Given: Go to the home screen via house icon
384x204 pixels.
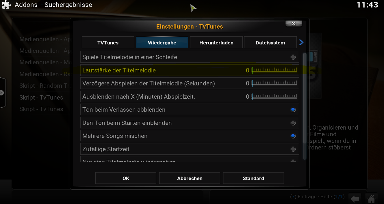Looking at the screenshot, I should [371, 199].
